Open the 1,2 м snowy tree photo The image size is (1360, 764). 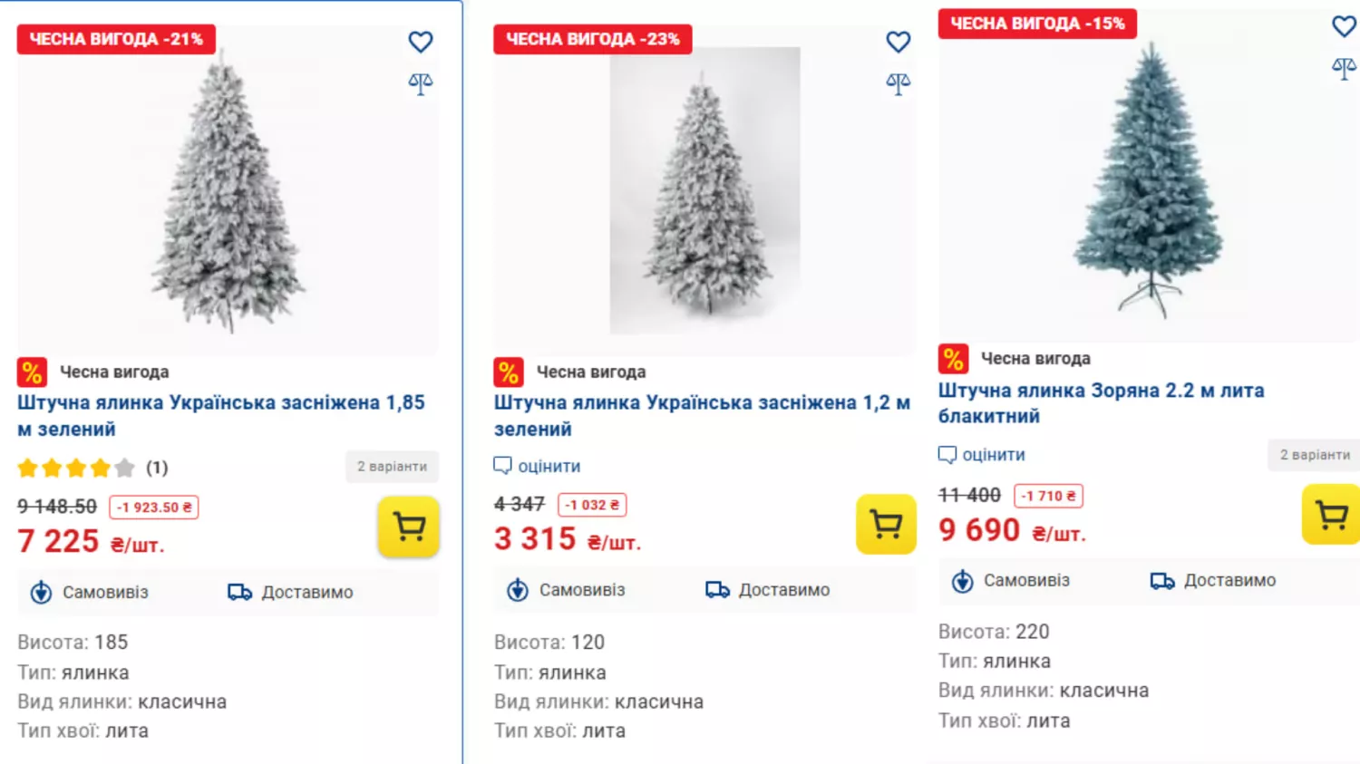[x=704, y=190]
